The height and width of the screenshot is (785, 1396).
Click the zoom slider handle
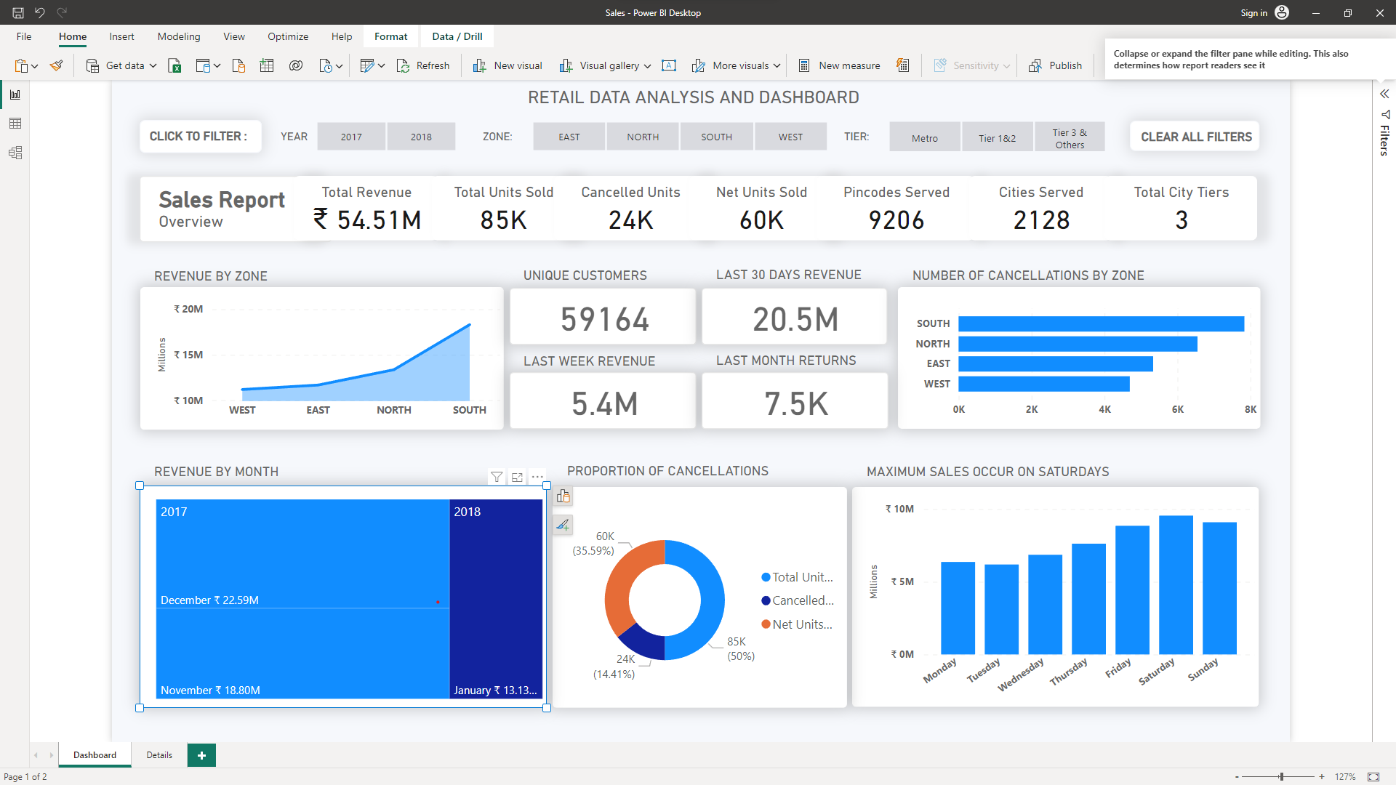1281,777
